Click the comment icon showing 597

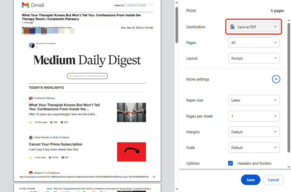point(61,122)
